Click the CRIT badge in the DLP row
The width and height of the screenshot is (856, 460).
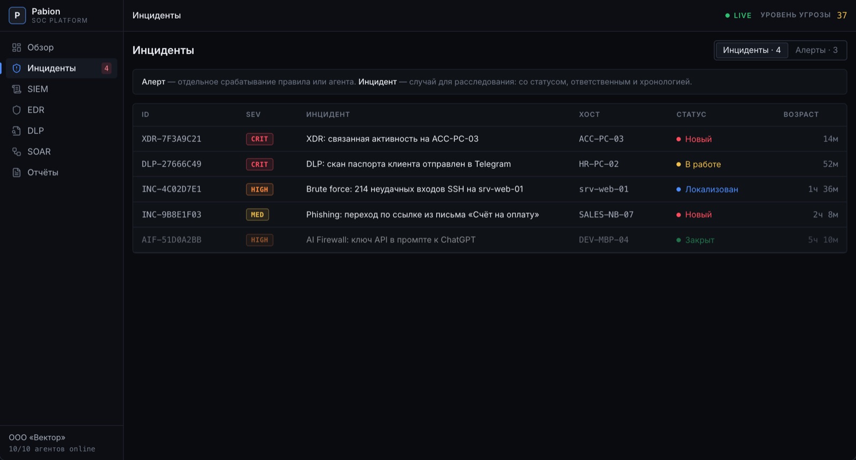(259, 164)
